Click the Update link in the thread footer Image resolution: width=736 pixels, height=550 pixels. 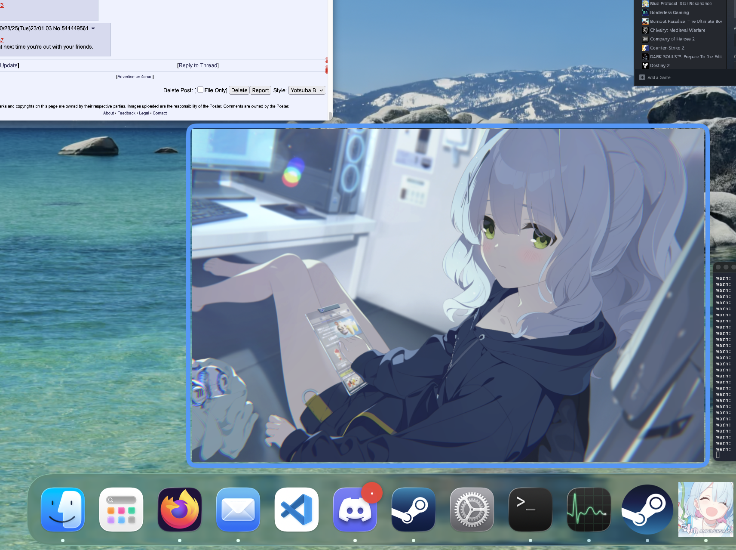pyautogui.click(x=9, y=65)
